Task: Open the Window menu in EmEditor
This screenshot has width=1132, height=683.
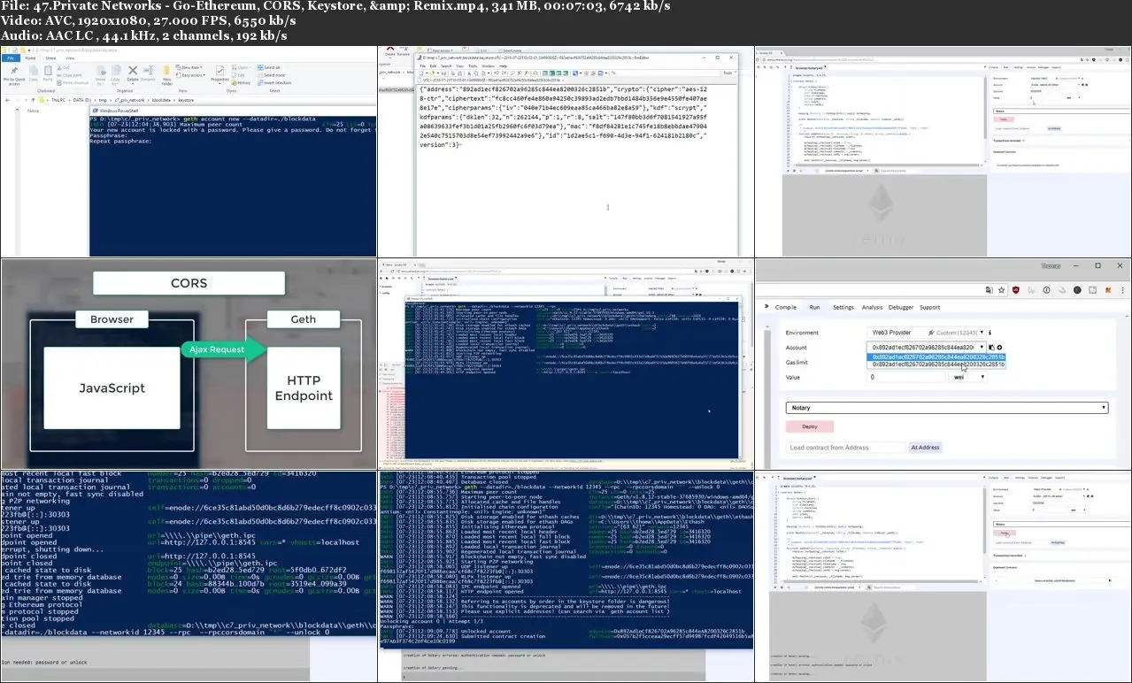Action: tap(489, 65)
